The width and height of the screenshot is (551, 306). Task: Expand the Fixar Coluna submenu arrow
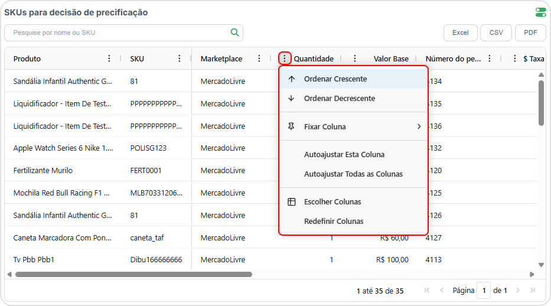(x=419, y=126)
